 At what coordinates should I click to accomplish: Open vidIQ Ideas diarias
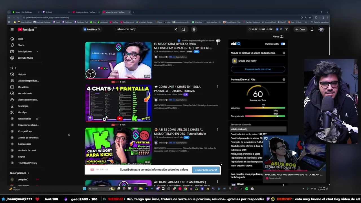[25, 119]
